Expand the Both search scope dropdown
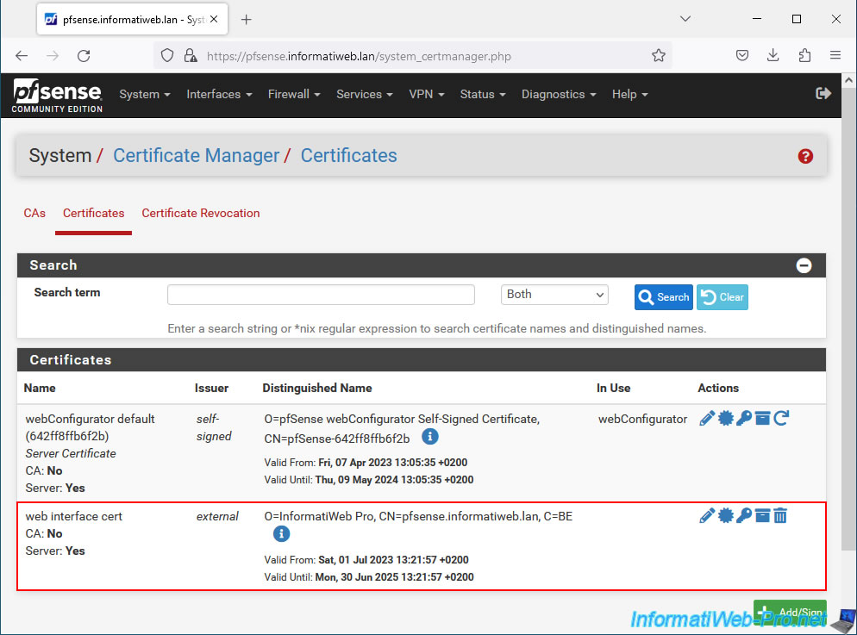Screen dimensions: 857x635 [x=554, y=295]
